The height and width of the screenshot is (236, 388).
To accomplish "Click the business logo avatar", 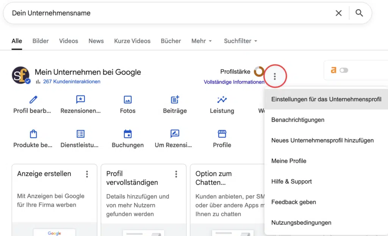I will tap(20, 75).
